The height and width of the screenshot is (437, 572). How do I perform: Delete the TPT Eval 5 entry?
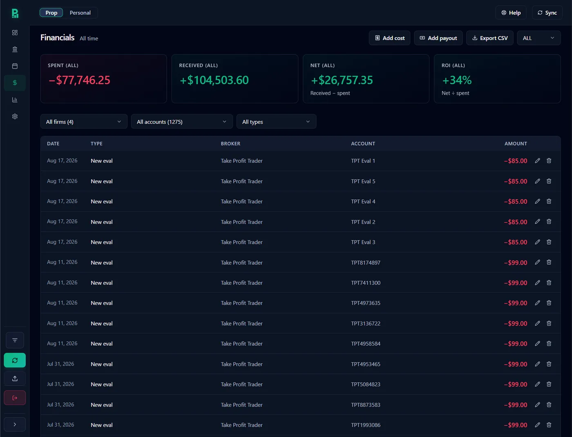(549, 181)
